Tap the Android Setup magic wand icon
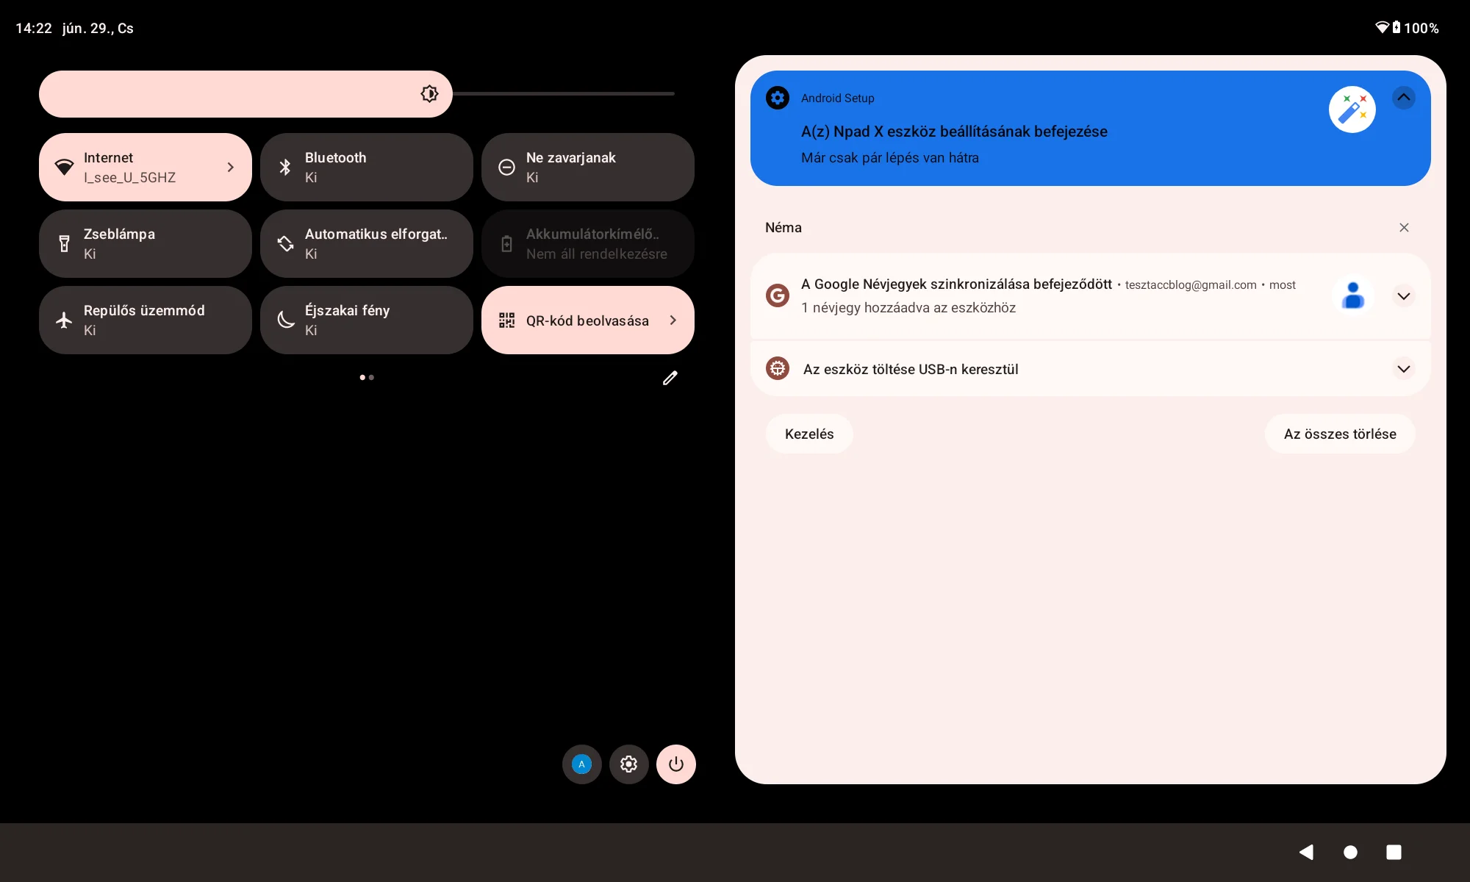Viewport: 1470px width, 882px height. [x=1352, y=110]
